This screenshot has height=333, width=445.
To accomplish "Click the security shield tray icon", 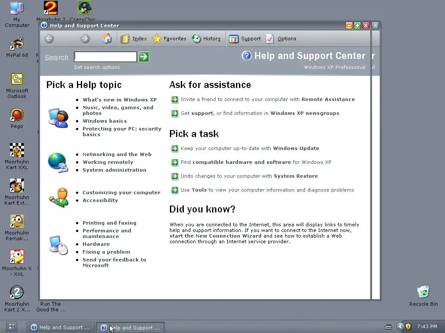I will click(x=408, y=326).
